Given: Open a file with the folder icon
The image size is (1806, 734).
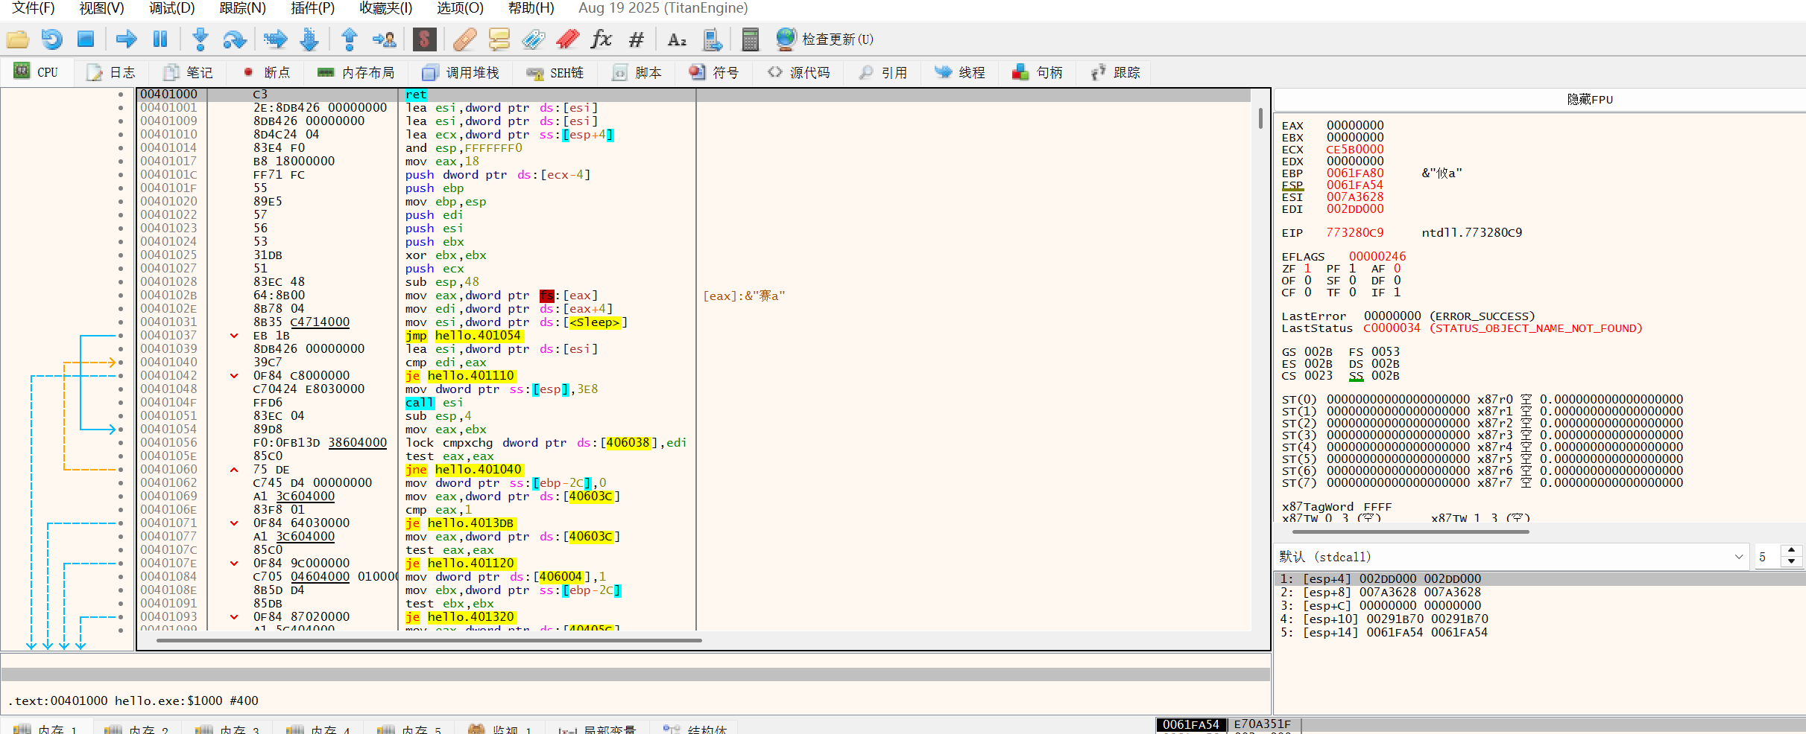Looking at the screenshot, I should tap(18, 39).
